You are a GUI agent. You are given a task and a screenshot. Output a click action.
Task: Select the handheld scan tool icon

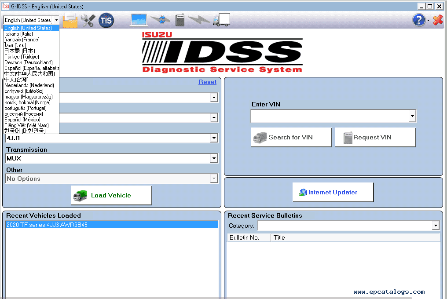click(180, 20)
